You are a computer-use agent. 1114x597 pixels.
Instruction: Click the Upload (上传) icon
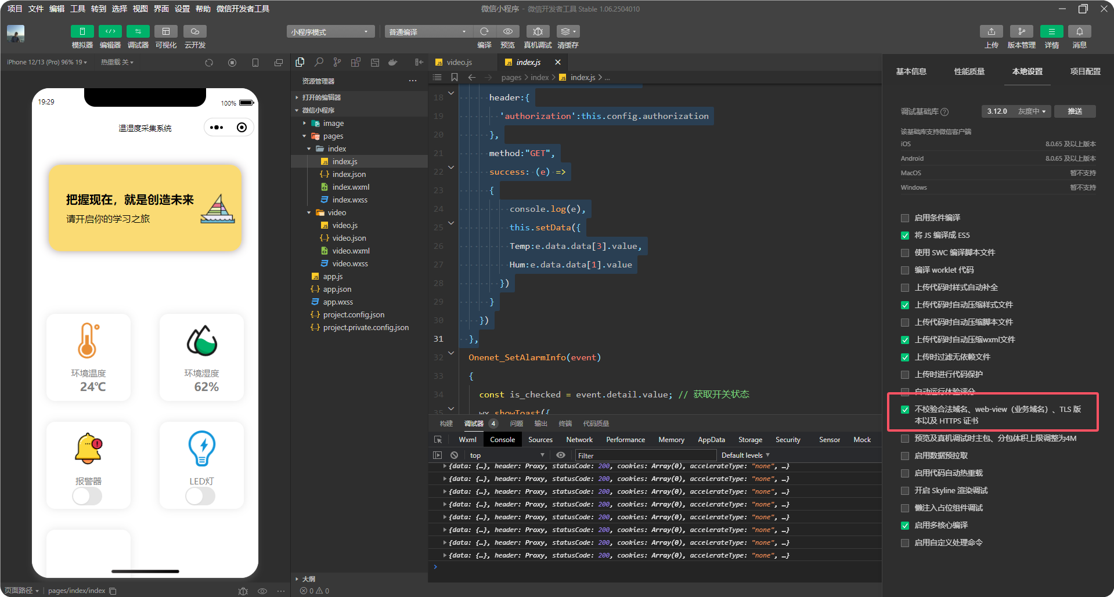pos(991,31)
